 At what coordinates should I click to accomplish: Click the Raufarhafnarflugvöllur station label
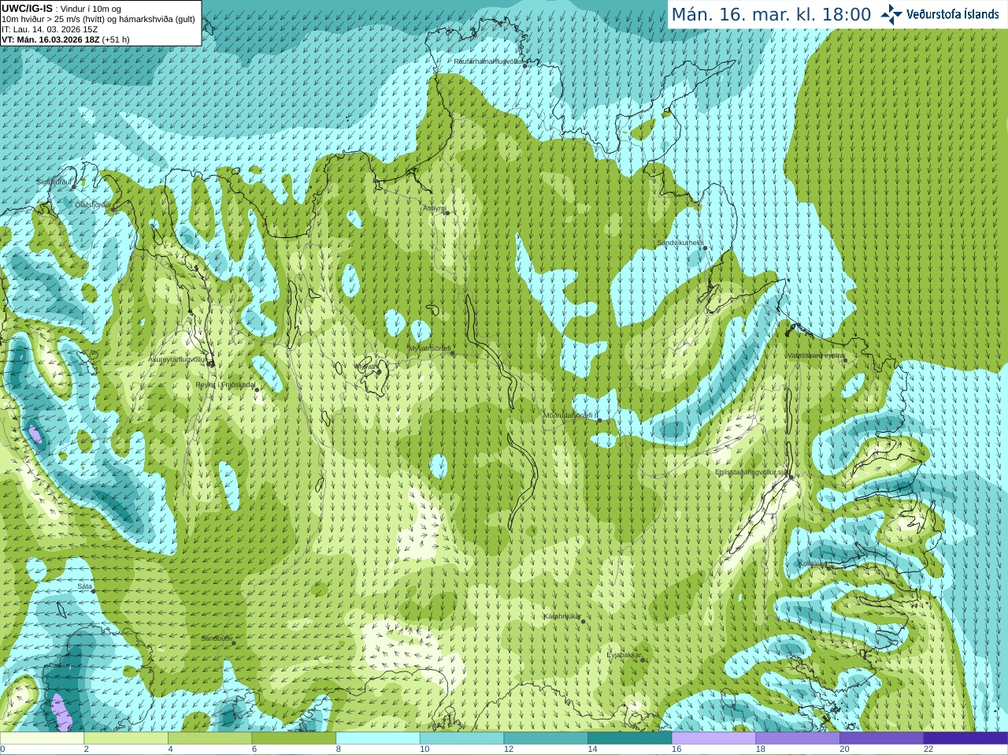pos(488,61)
